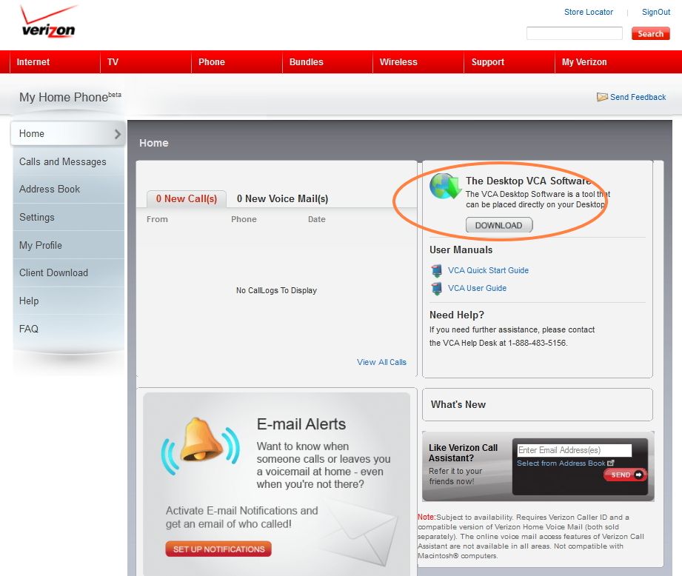Screen dimensions: 682x576
Task: Open the VCA User Guide link
Action: coord(477,288)
